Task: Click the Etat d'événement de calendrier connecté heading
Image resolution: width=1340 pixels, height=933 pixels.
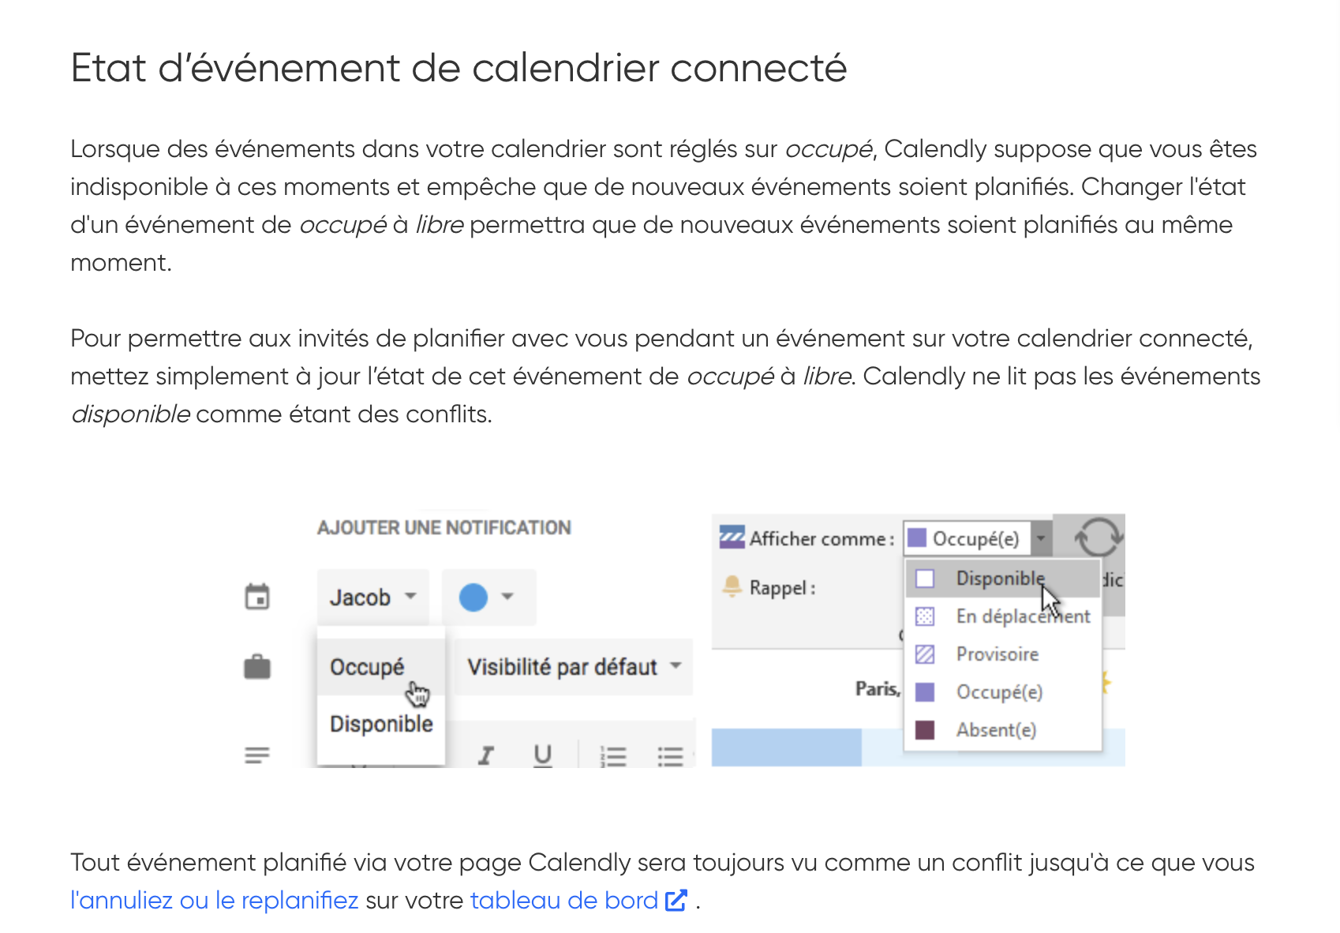Action: (459, 68)
